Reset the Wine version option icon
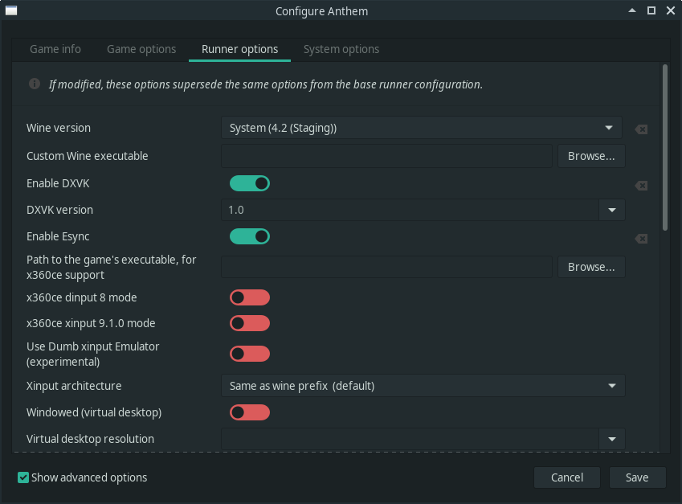The height and width of the screenshot is (504, 682). pyautogui.click(x=641, y=129)
